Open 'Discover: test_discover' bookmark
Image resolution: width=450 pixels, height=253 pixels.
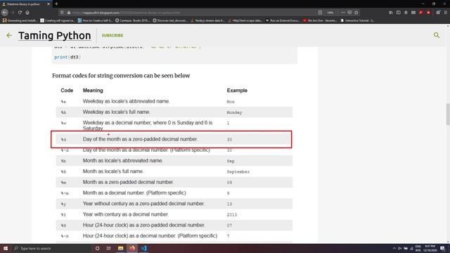(170, 20)
